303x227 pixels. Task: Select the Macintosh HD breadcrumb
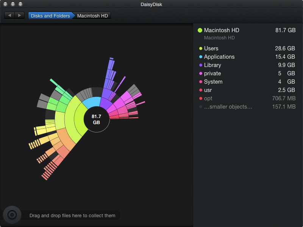tap(92, 16)
